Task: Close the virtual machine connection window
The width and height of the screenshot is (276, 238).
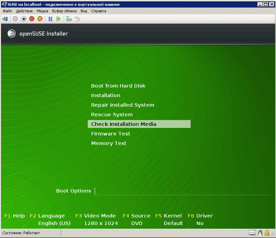Action: (x=272, y=4)
